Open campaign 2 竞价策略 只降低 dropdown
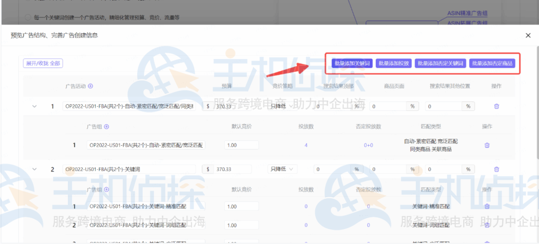Image resolution: width=539 pixels, height=244 pixels. coord(282,169)
